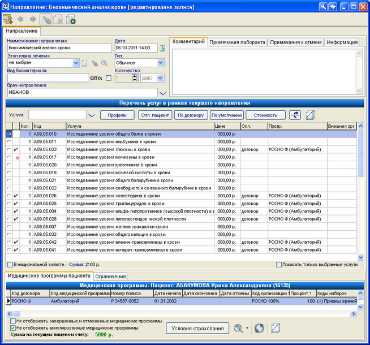This screenshot has width=370, height=345.
Task: Click the sheets icon in services toolbar
Action: 310,115
